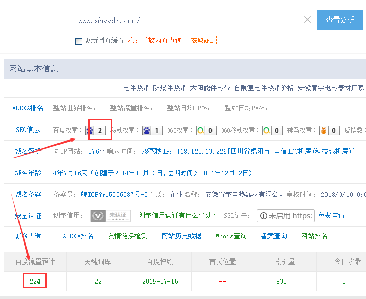366x299 pixels.
Task: Click the 未认证 trust certification badge
Action: (110, 216)
